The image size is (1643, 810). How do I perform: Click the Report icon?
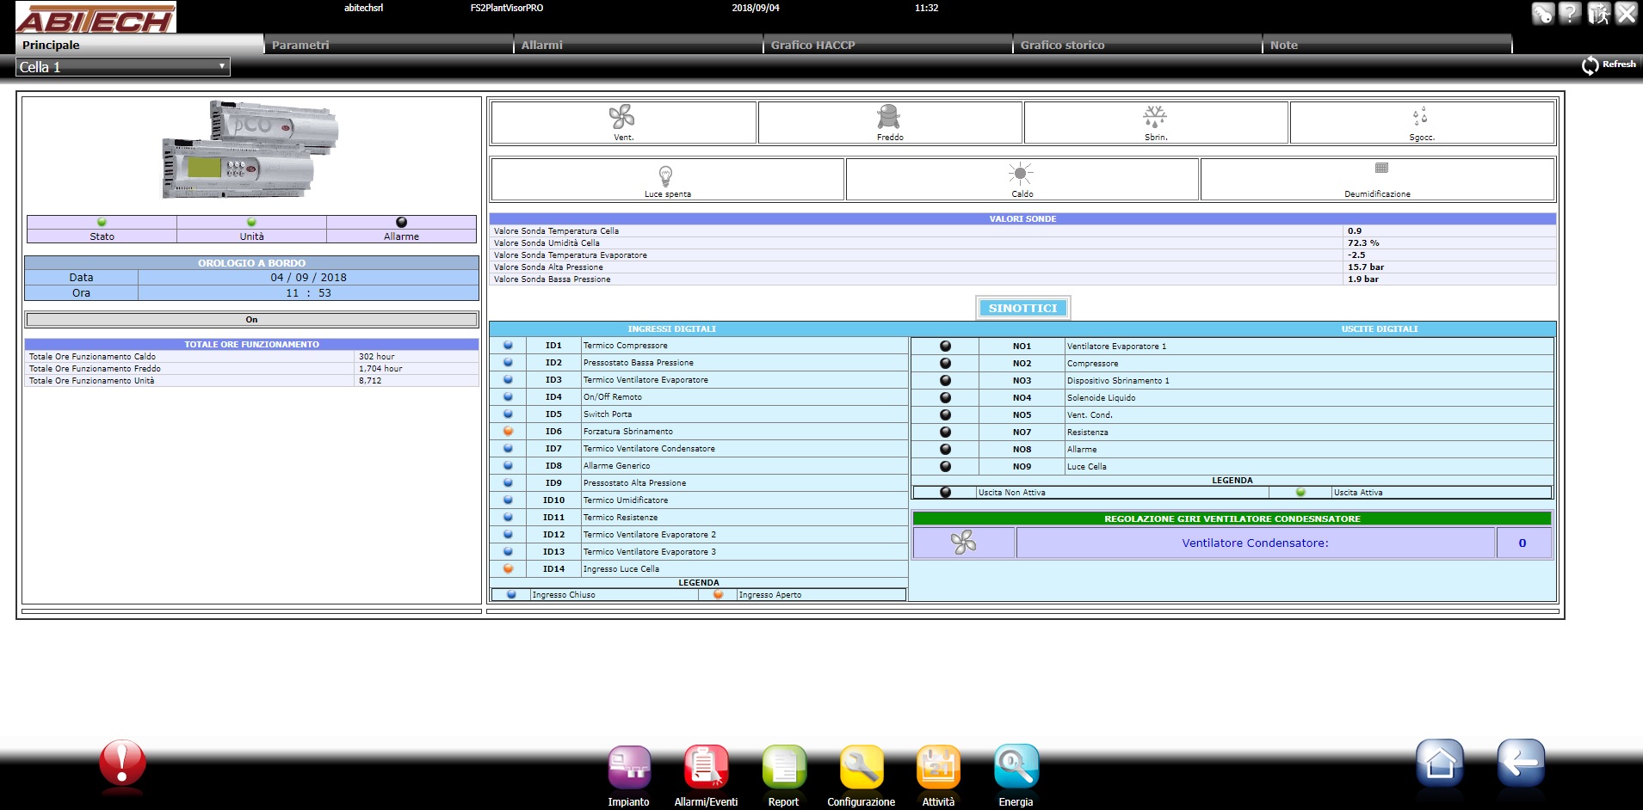tap(783, 767)
